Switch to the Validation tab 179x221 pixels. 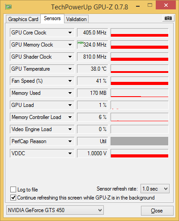[77, 19]
